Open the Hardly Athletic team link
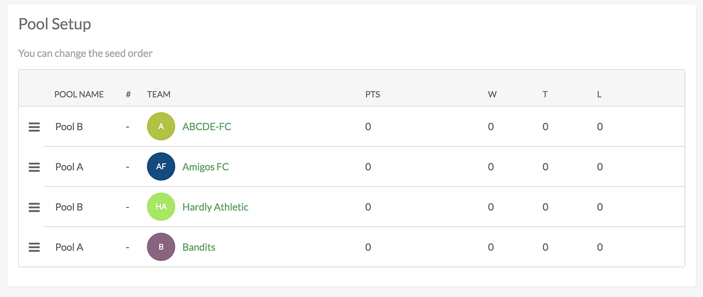703x297 pixels. coord(215,207)
